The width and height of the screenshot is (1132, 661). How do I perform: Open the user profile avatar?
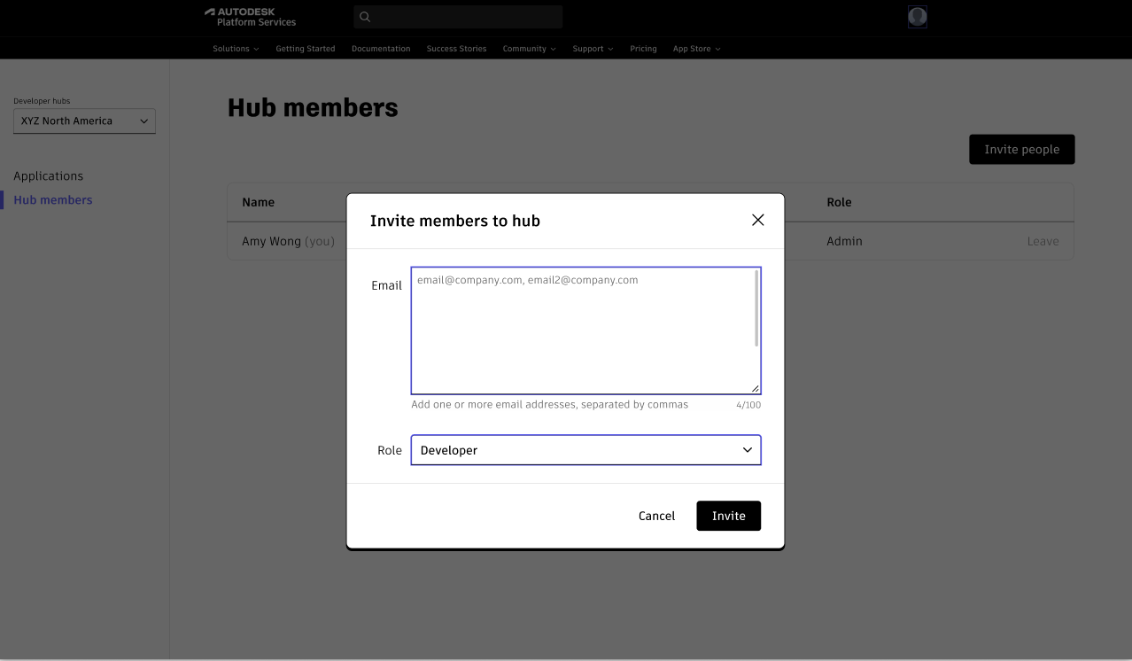917,17
